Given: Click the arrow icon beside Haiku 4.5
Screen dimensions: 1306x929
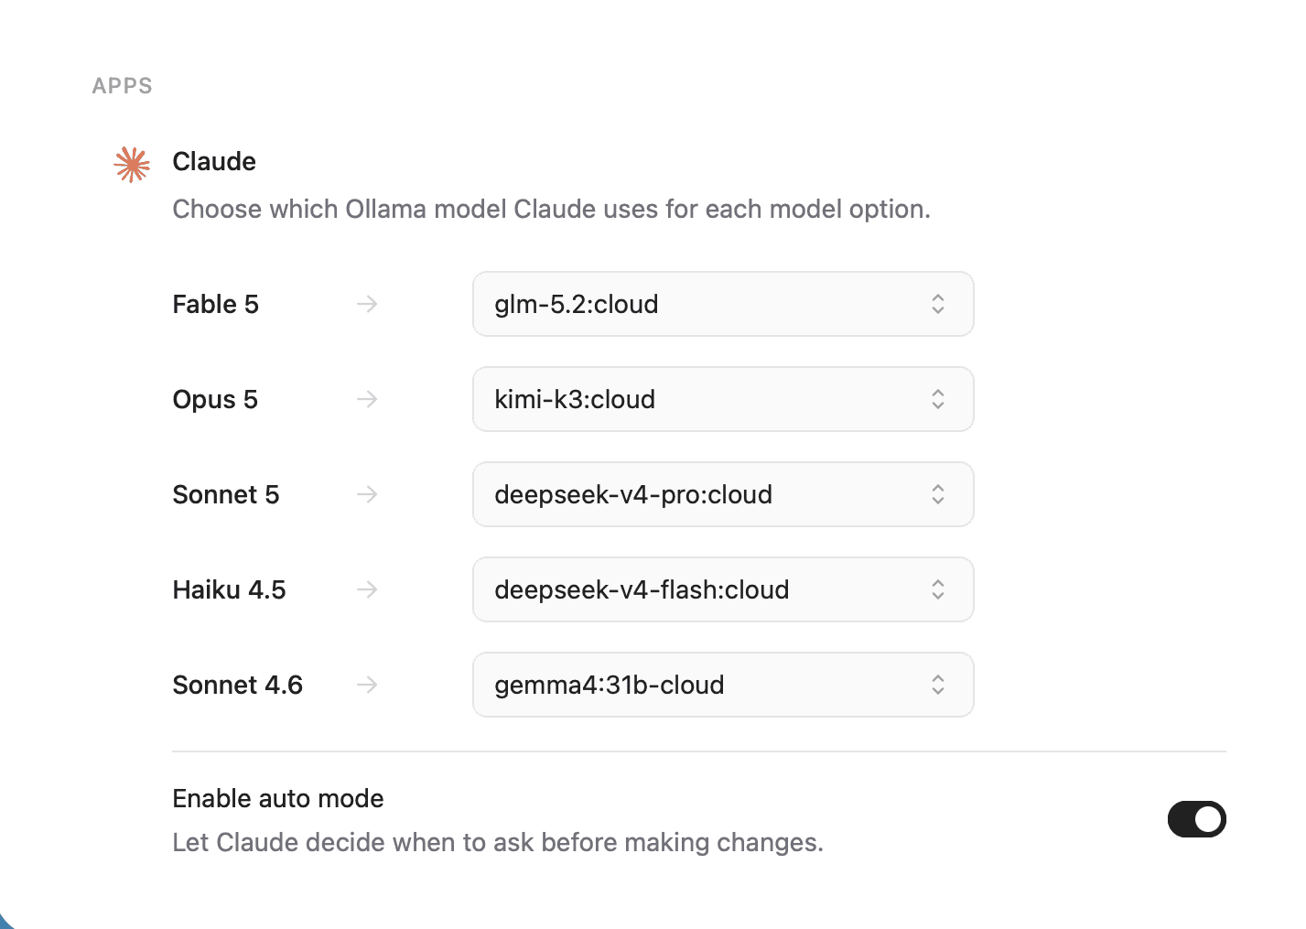Looking at the screenshot, I should [x=367, y=589].
